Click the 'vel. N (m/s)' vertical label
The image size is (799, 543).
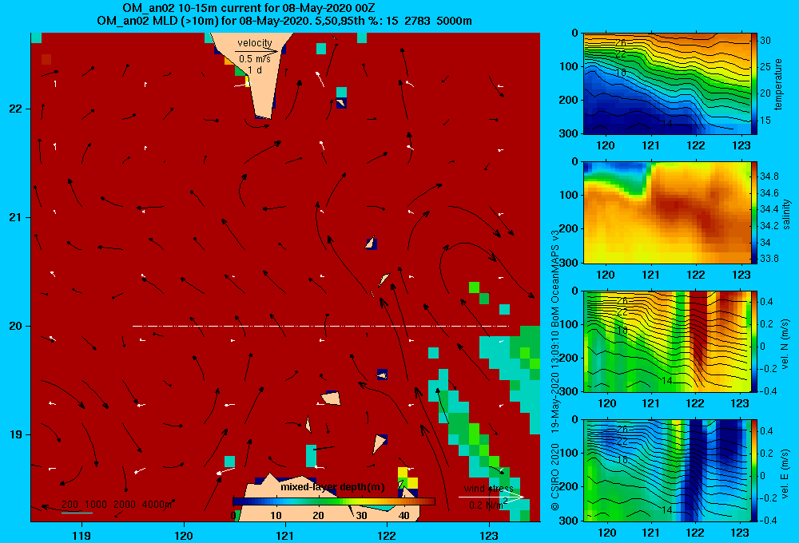point(785,344)
